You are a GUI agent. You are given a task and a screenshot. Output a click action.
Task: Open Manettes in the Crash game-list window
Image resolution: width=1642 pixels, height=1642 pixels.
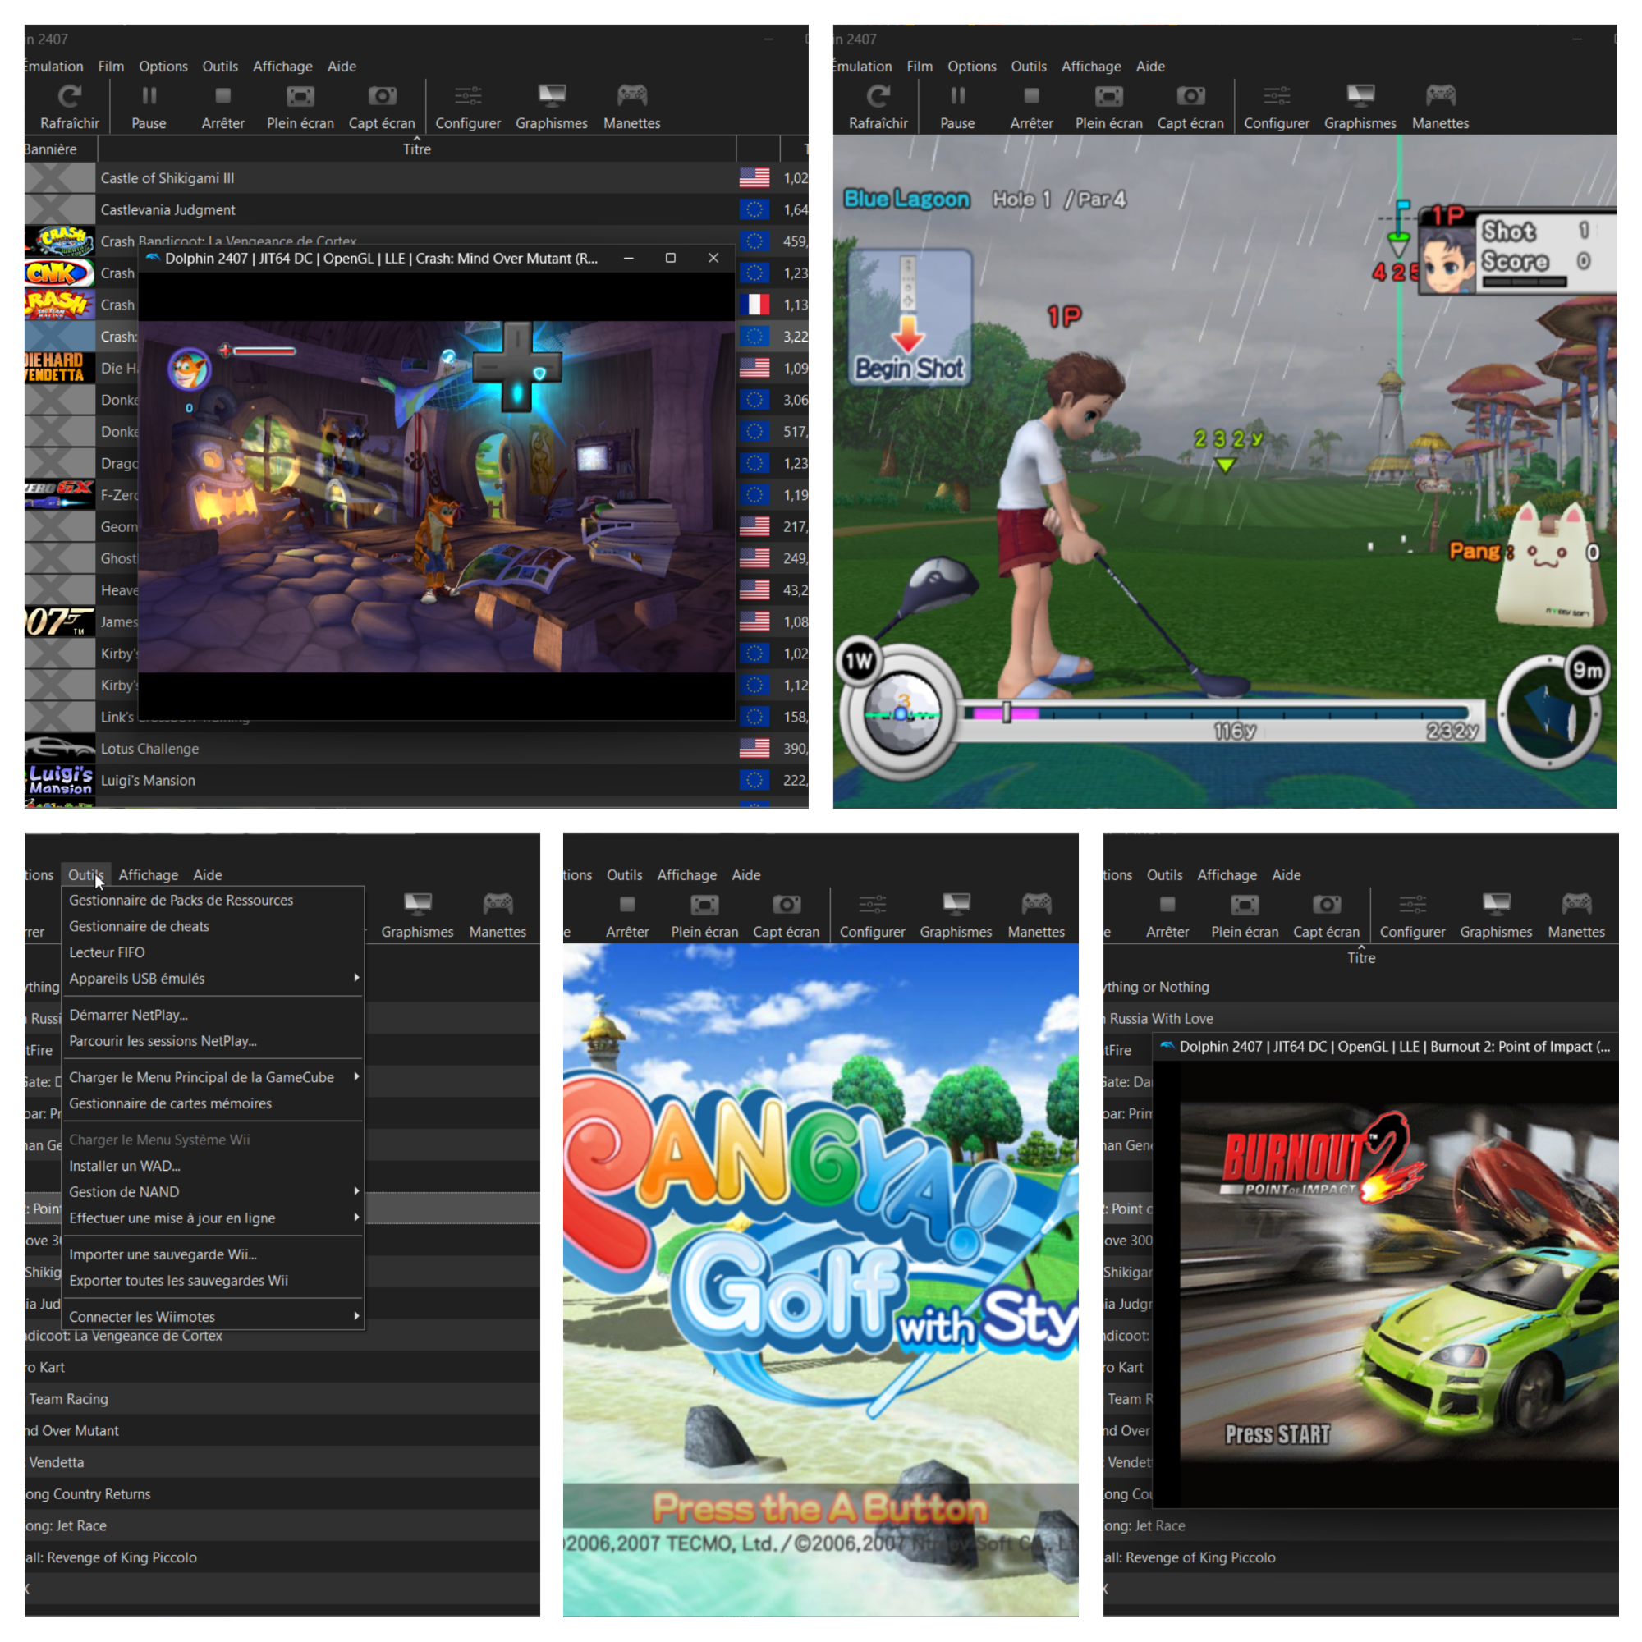[x=631, y=106]
